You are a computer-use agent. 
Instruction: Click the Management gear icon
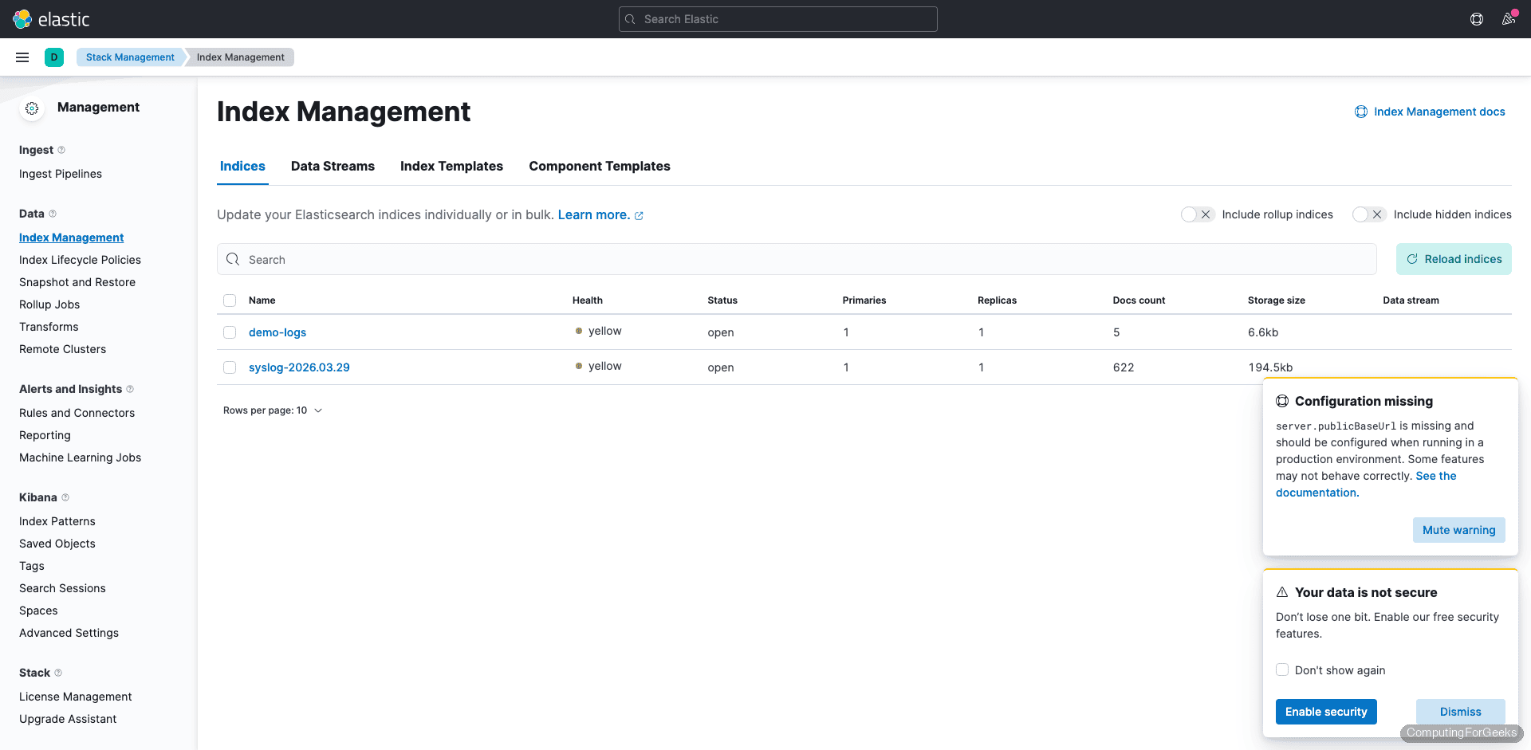32,109
